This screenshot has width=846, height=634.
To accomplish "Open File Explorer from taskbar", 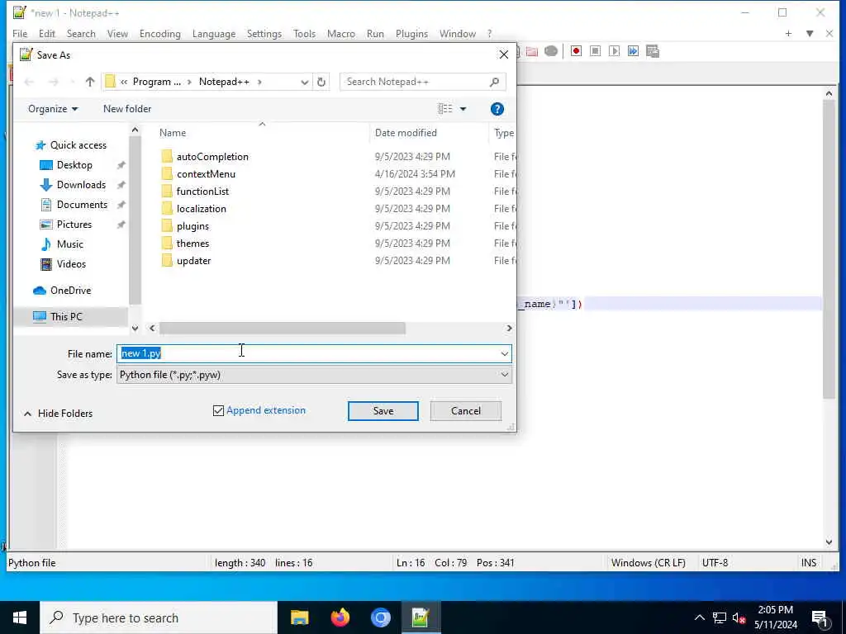I will (x=299, y=617).
